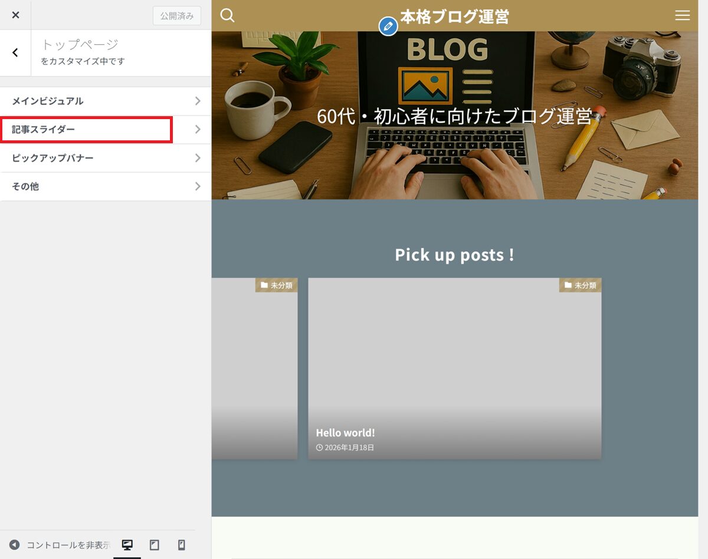Switch to desktop preview icon
The height and width of the screenshot is (559, 708).
click(x=127, y=545)
